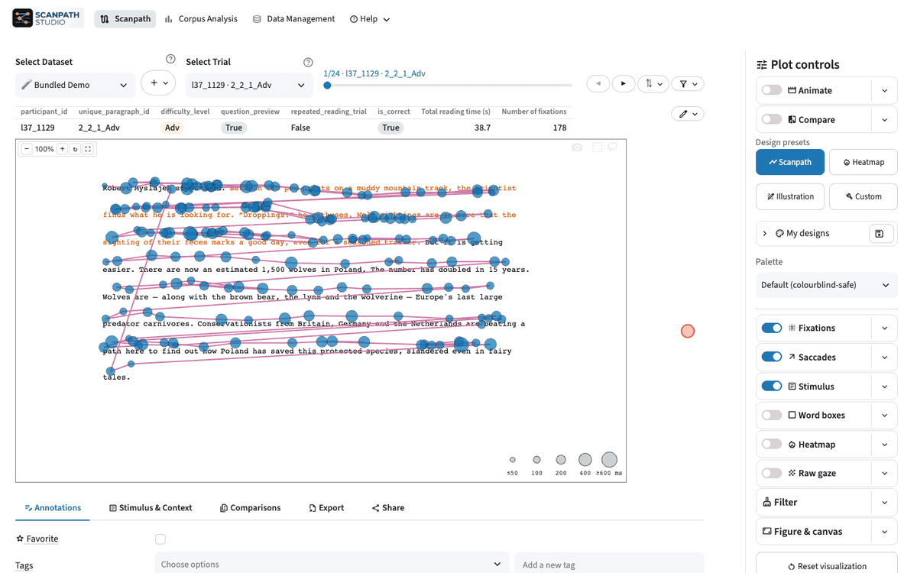The image size is (917, 573).
Task: Click the Add a new tag field
Action: click(x=609, y=564)
